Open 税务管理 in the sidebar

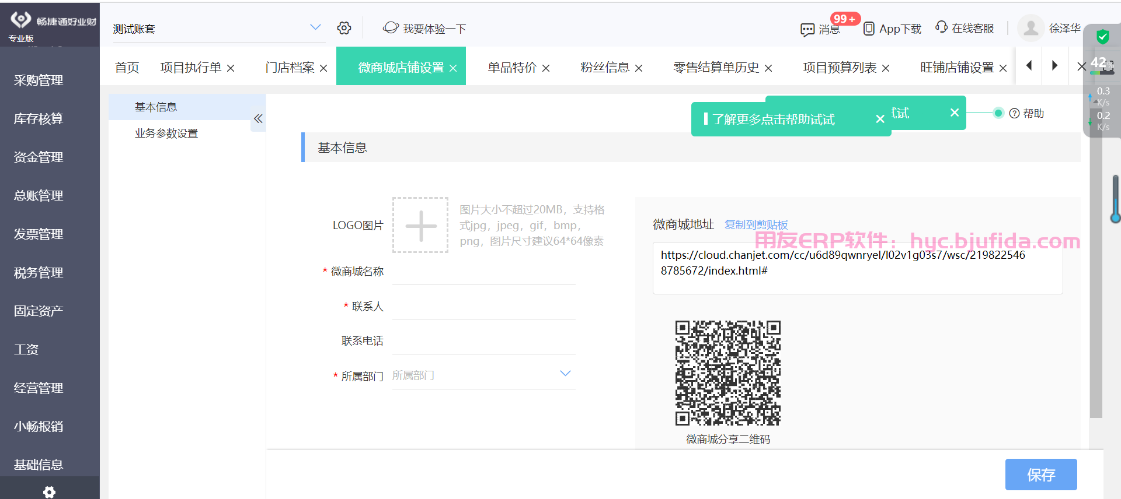coord(39,273)
